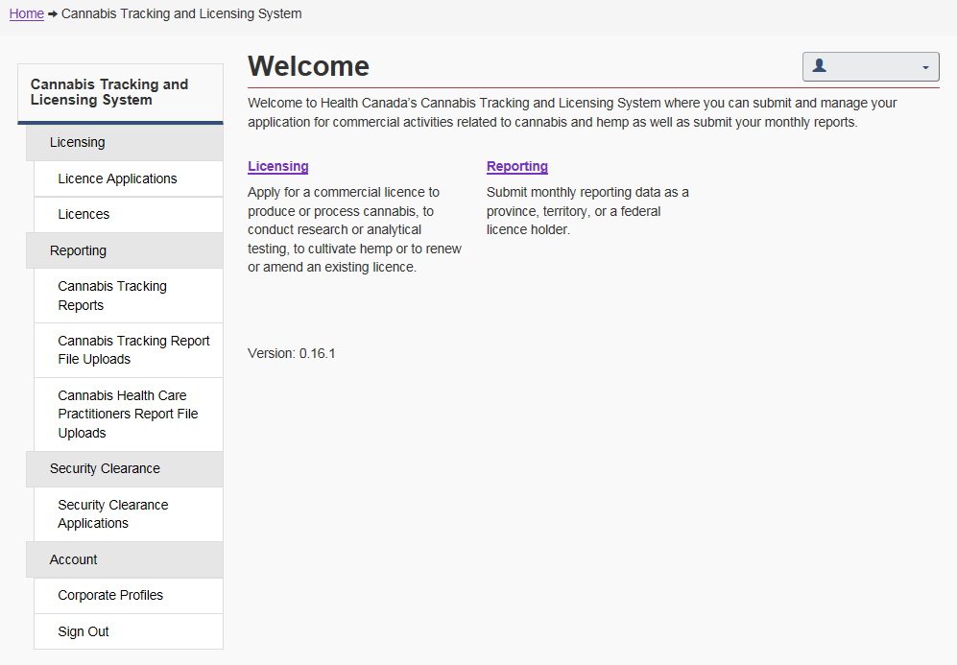
Task: Select the Security Clearance sidebar section
Action: pos(105,468)
